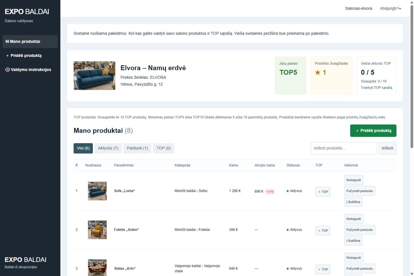Open Mano produktai in sidebar

click(x=30, y=42)
